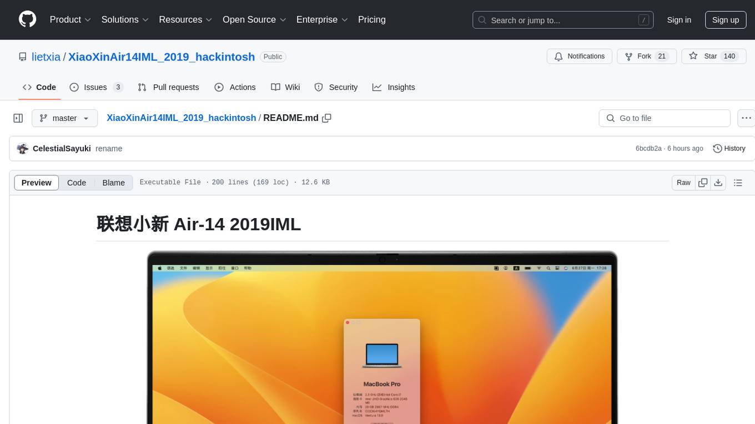The height and width of the screenshot is (424, 755).
Task: Switch to the Issues tab
Action: 97,87
